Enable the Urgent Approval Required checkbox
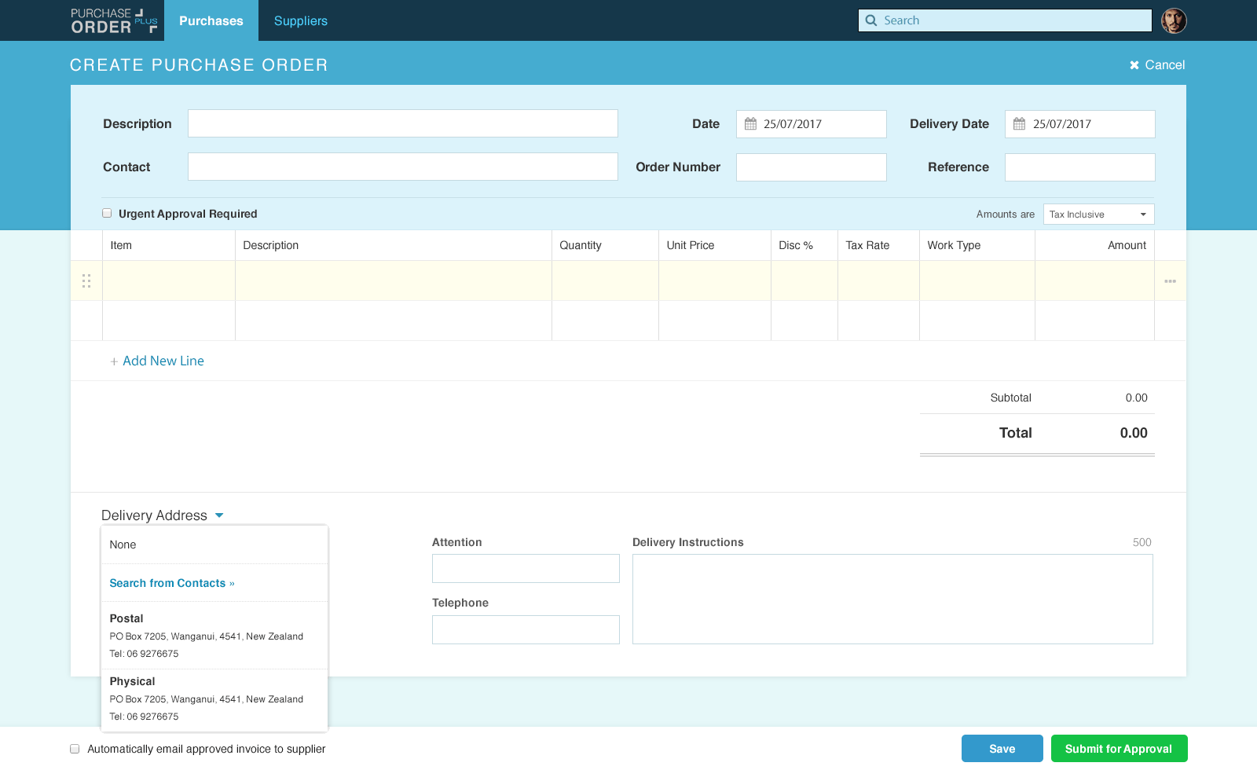1257x770 pixels. coord(106,212)
